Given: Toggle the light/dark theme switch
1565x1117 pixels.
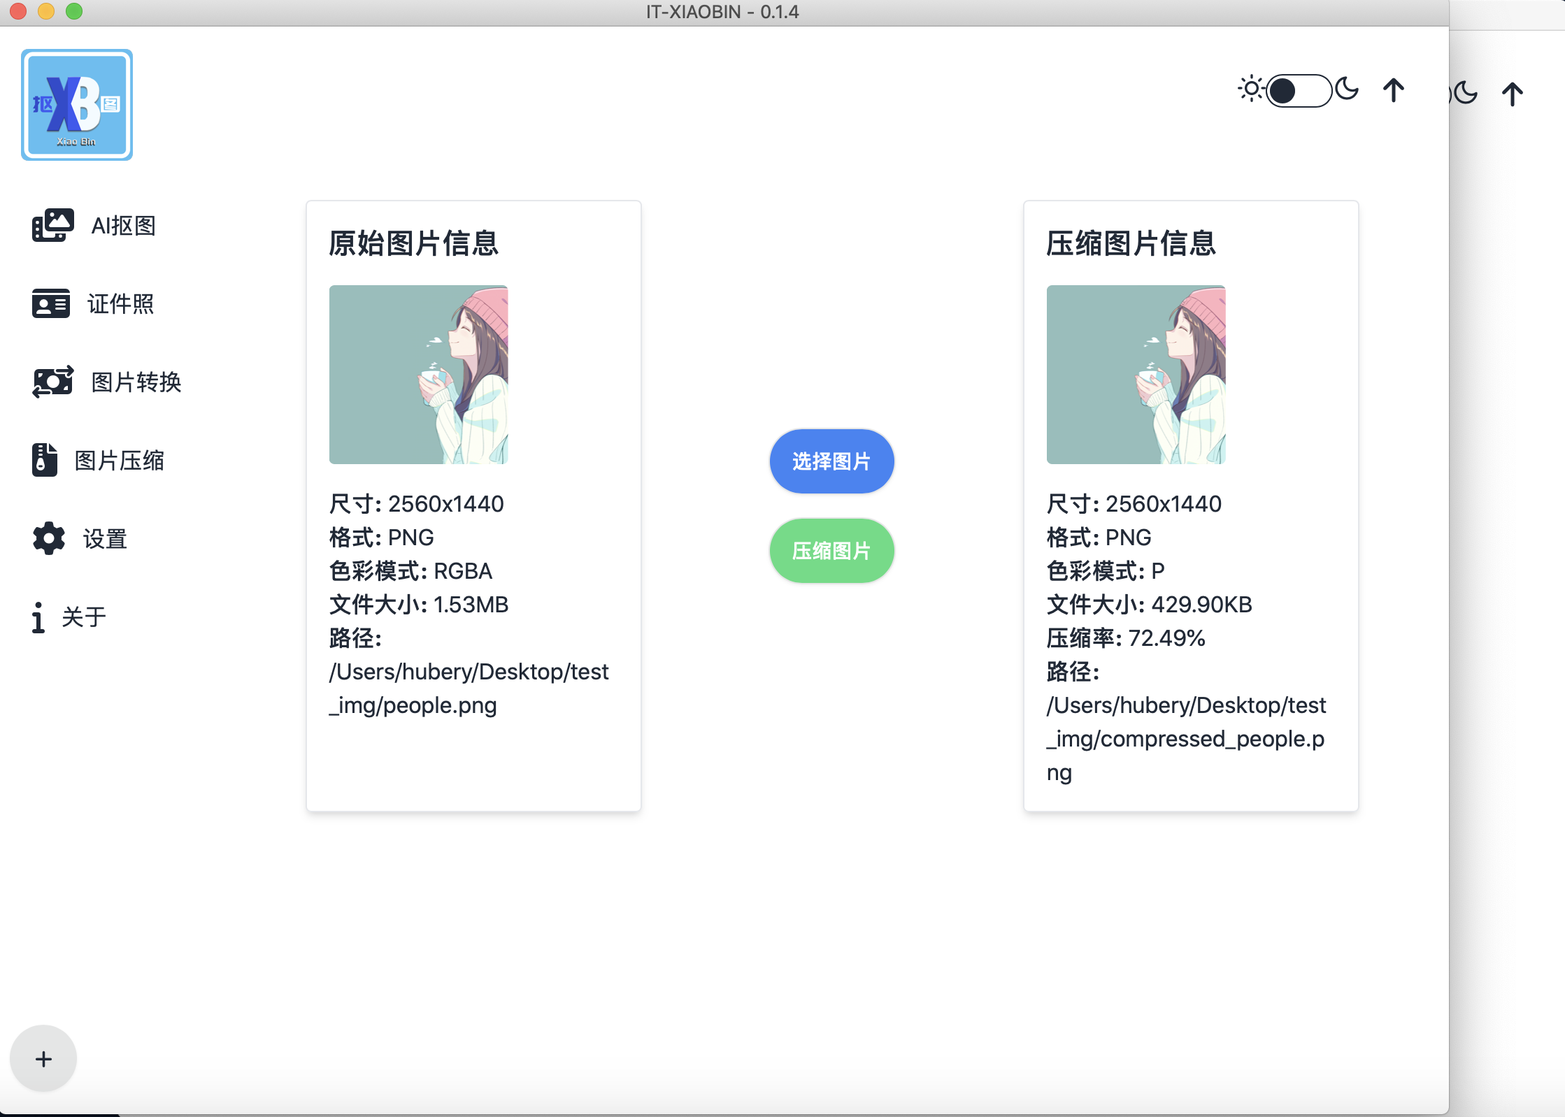Looking at the screenshot, I should (1299, 90).
